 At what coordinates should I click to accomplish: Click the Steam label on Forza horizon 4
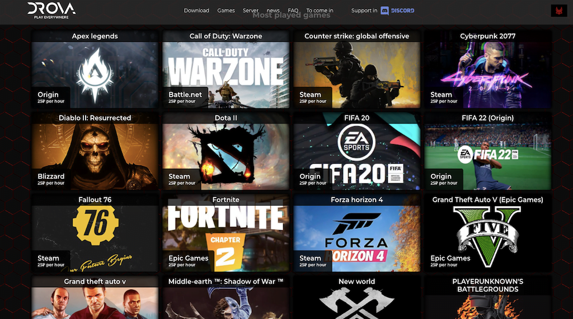click(x=310, y=258)
